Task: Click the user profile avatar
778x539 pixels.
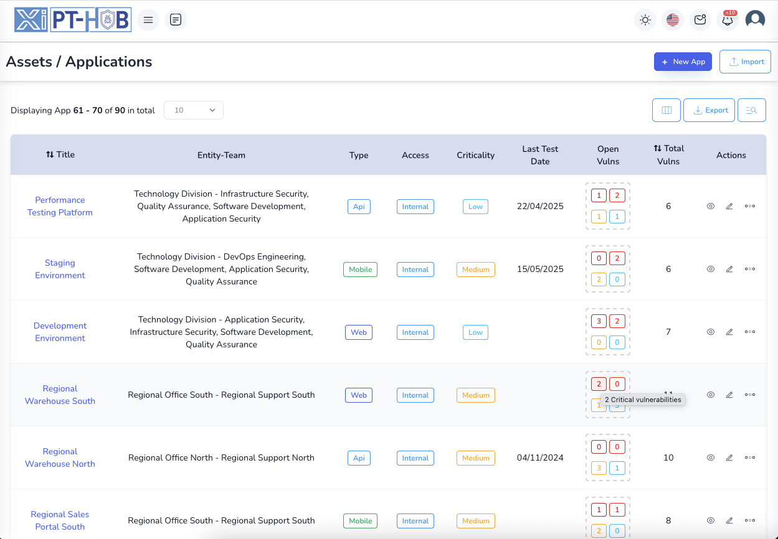Action: coord(755,20)
